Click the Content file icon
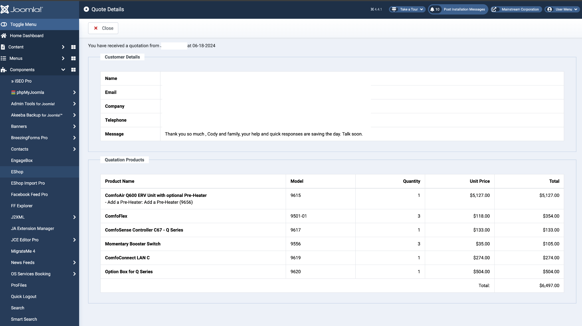Viewport: 582px width, 326px height. [3, 47]
